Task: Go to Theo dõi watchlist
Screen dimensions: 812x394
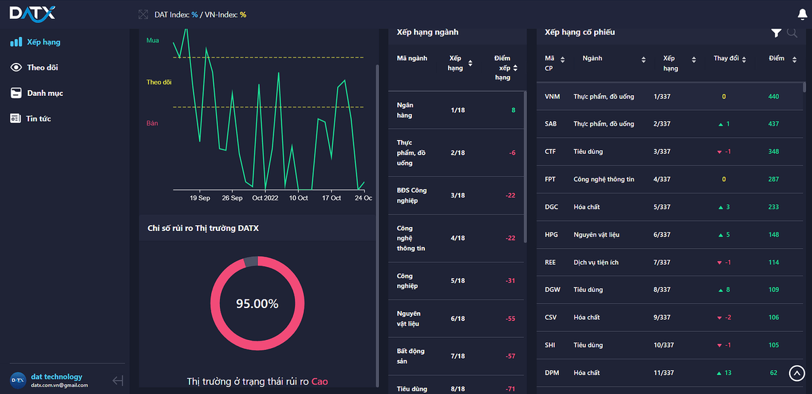Action: click(x=47, y=68)
